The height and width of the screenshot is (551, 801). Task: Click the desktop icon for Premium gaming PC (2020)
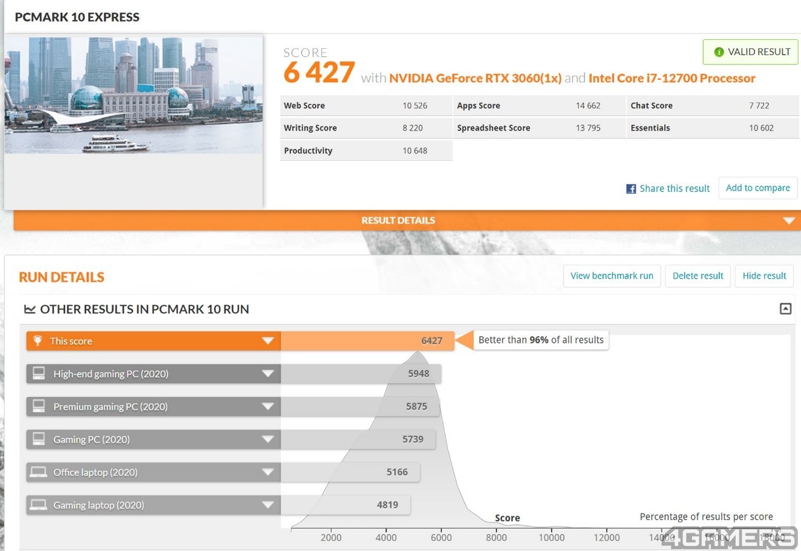click(39, 407)
